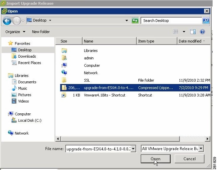217x170 pixels.
Task: Select Vmware4.1Bits - Shortcut name
Action: [x=105, y=95]
